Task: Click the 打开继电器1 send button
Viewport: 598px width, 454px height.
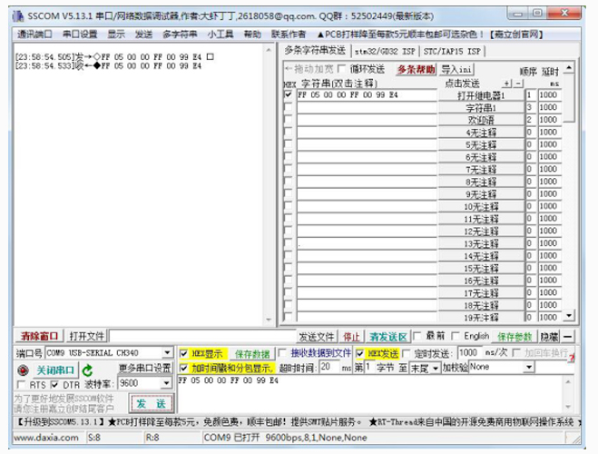Action: (x=481, y=95)
